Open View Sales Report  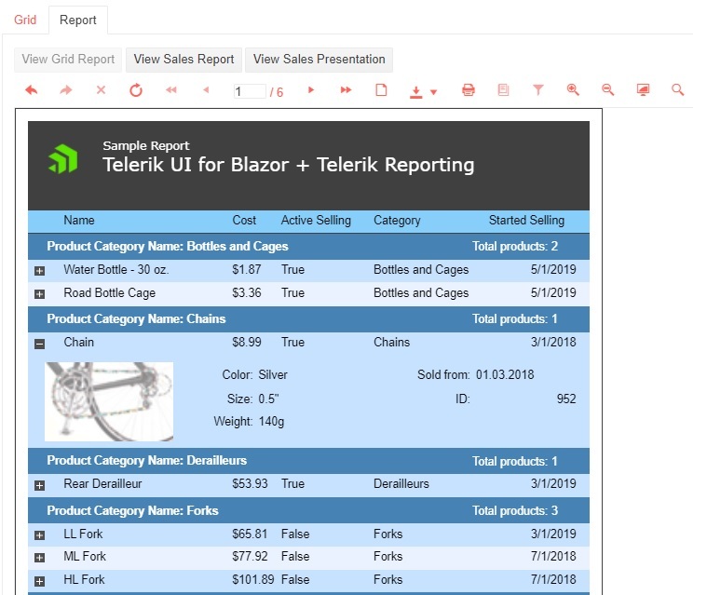(184, 60)
